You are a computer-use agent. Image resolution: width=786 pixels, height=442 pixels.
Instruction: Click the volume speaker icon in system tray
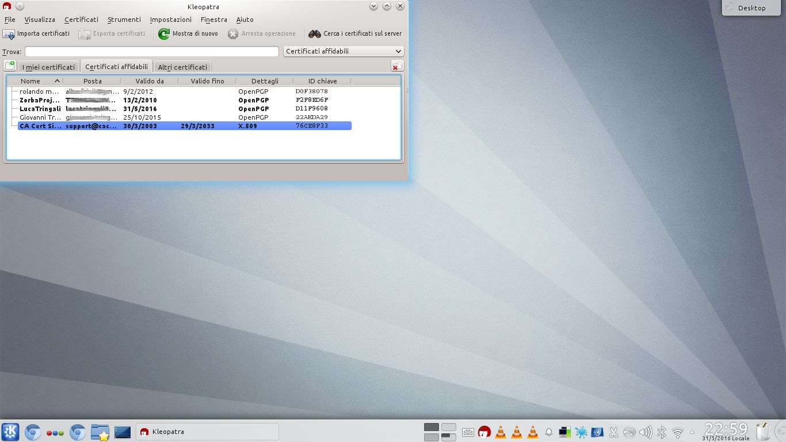(x=646, y=432)
